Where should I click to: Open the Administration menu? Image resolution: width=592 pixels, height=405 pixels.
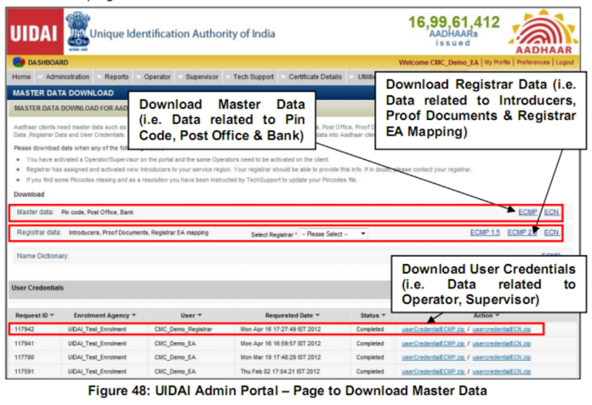[x=67, y=77]
